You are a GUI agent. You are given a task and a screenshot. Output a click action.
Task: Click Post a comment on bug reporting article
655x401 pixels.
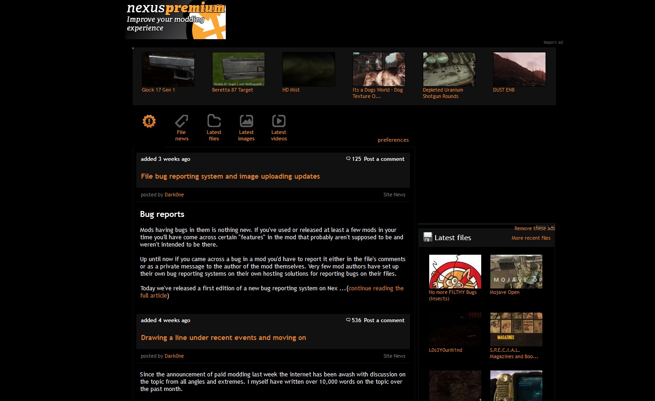tap(384, 159)
